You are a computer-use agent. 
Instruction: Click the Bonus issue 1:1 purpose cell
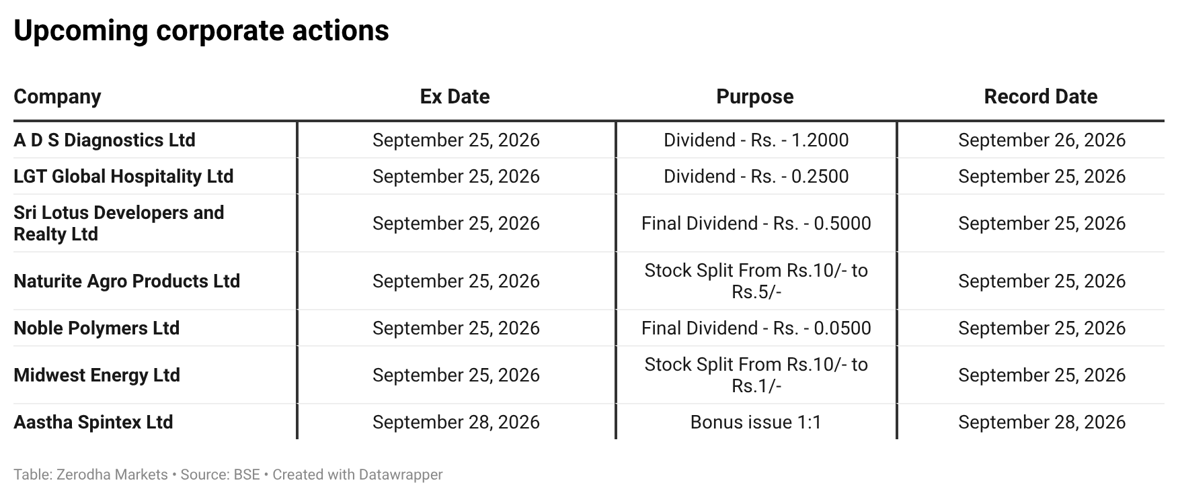(x=756, y=422)
